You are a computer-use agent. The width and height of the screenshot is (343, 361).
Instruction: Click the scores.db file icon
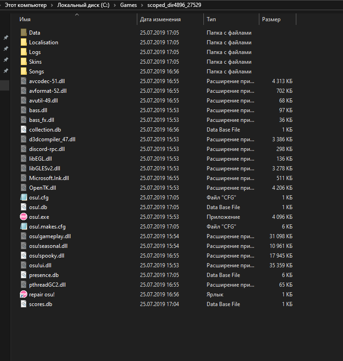24,304
